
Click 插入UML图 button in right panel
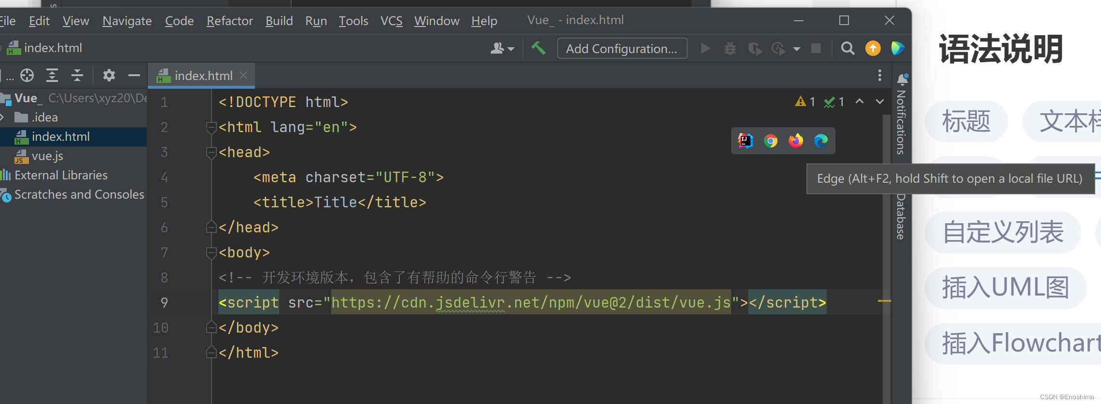(x=1006, y=287)
